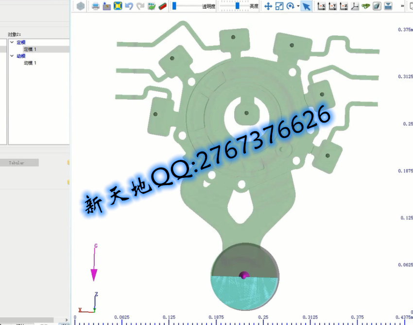Click the zoom-to-window tool icon
Image resolution: width=413 pixels, height=325 pixels.
click(x=279, y=6)
